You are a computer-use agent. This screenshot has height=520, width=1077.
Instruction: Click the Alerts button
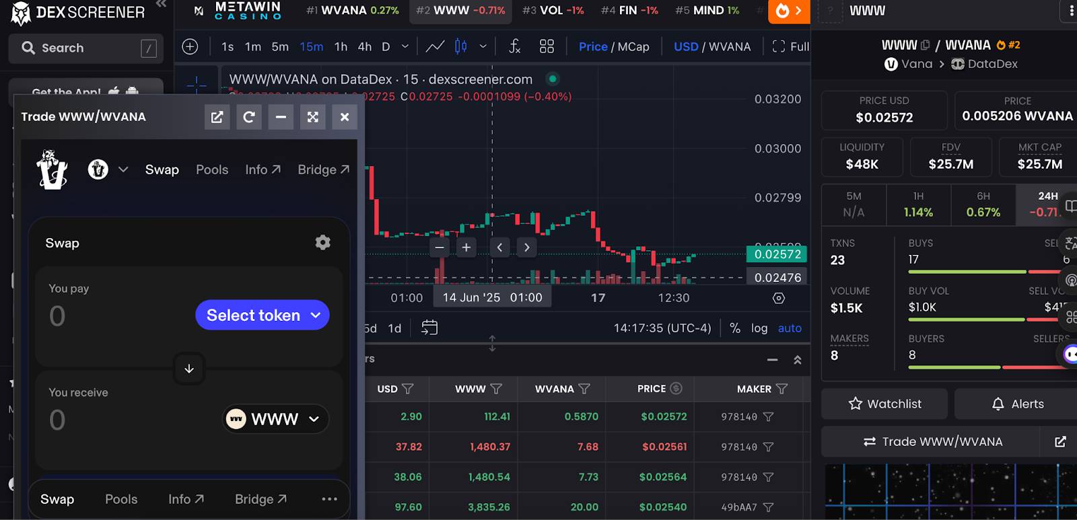1017,404
